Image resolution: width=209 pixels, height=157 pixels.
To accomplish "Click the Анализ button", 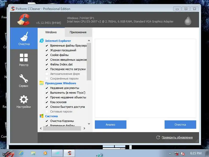I will 111,125.
